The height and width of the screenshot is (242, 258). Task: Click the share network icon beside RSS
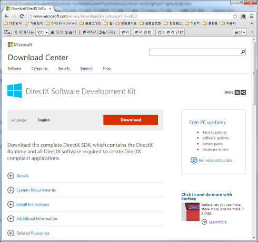pyautogui.click(x=243, y=92)
